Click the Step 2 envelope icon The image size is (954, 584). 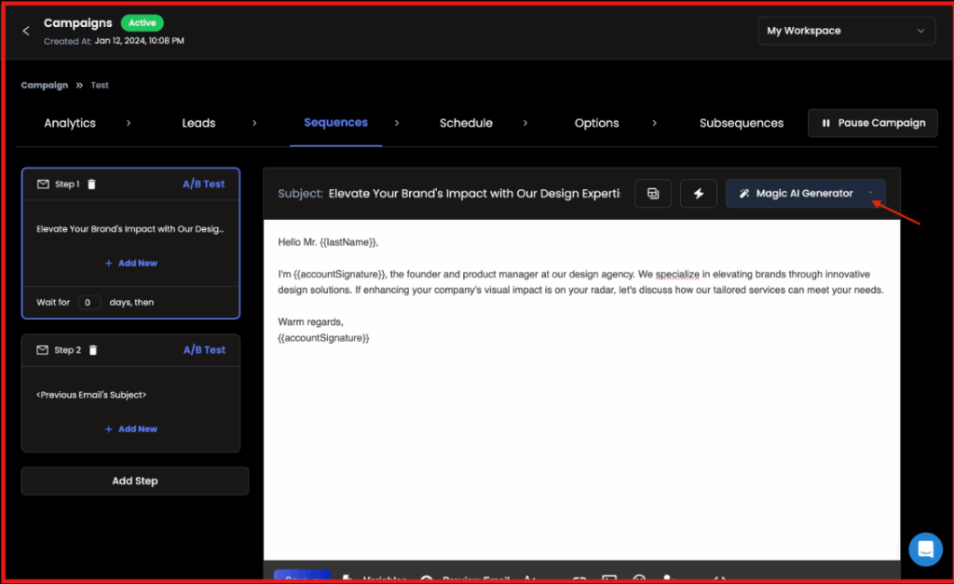[43, 350]
